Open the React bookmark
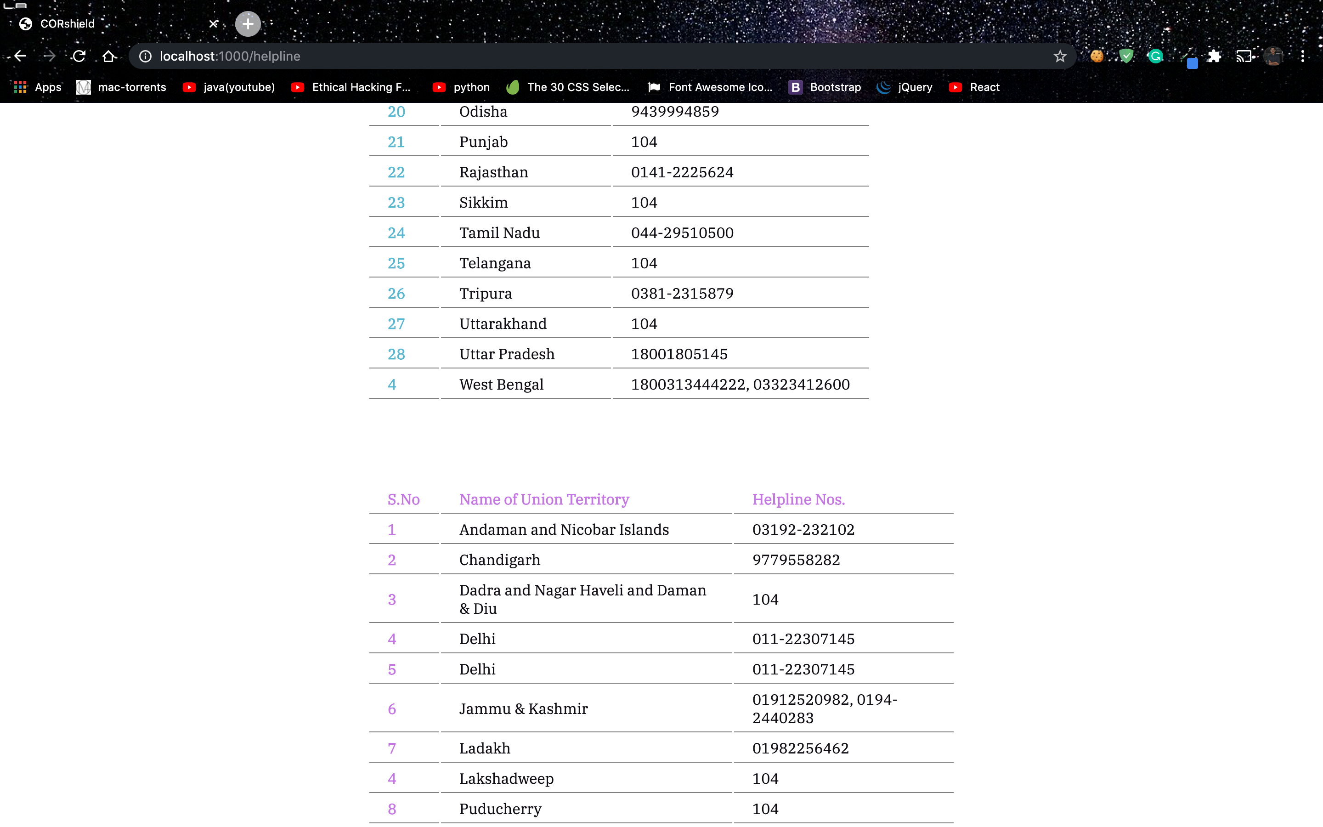Image resolution: width=1323 pixels, height=827 pixels. pyautogui.click(x=975, y=87)
